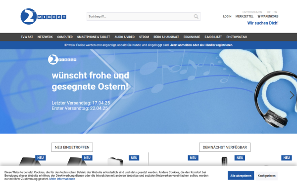Open 'Mehr Informationen' cookie link
297x185 pixels.
62,179
